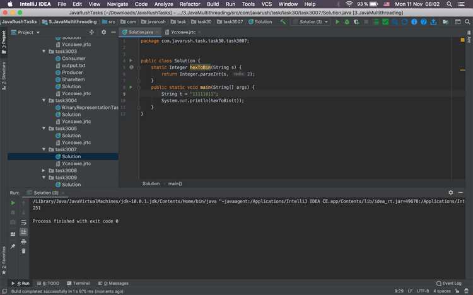Clear Run console with trash icon
Screen dimensions: 473x295
tap(23, 251)
